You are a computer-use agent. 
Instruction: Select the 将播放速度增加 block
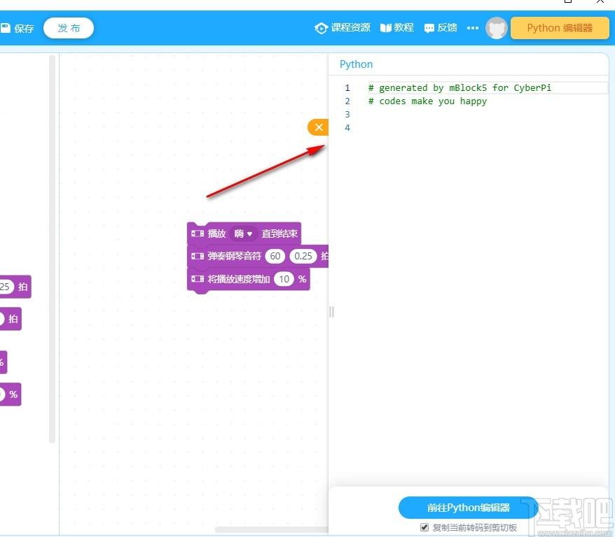coord(248,279)
